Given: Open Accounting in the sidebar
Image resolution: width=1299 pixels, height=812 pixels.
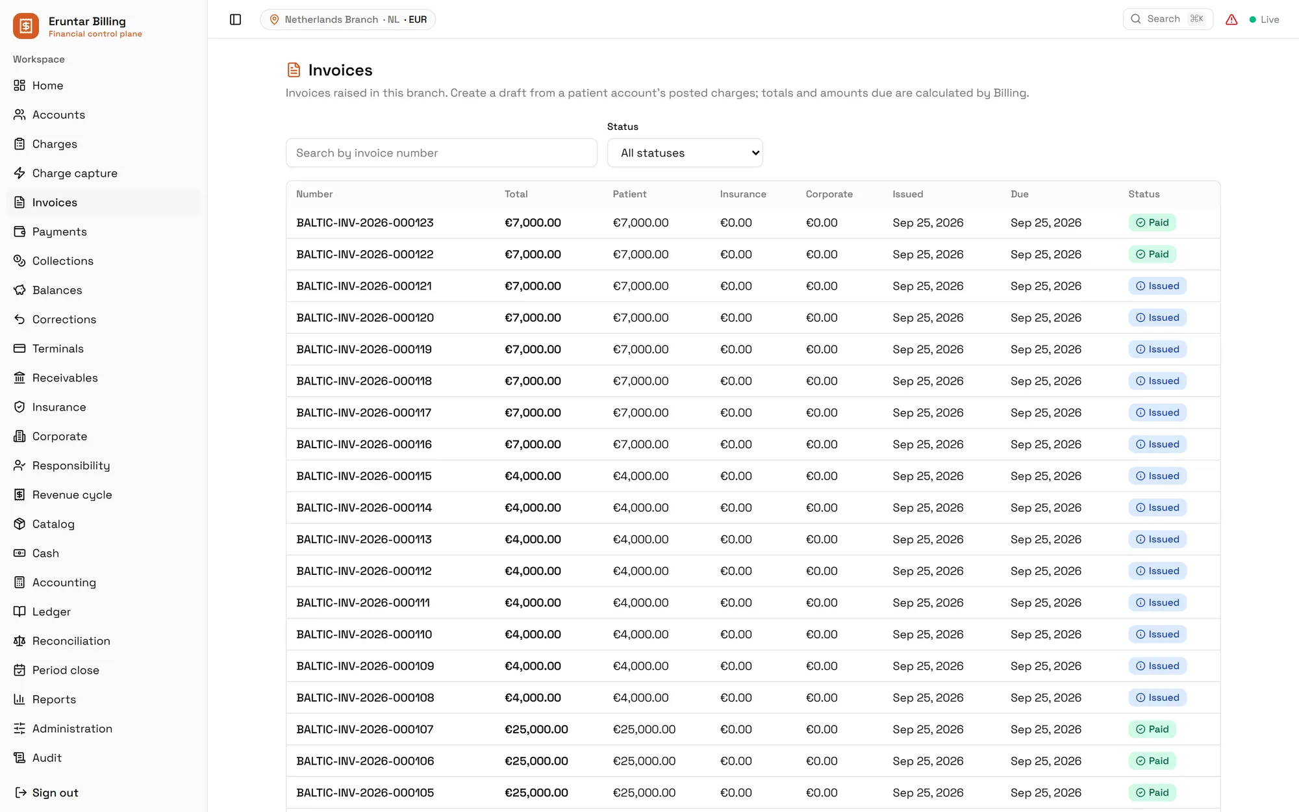Looking at the screenshot, I should tap(104, 583).
